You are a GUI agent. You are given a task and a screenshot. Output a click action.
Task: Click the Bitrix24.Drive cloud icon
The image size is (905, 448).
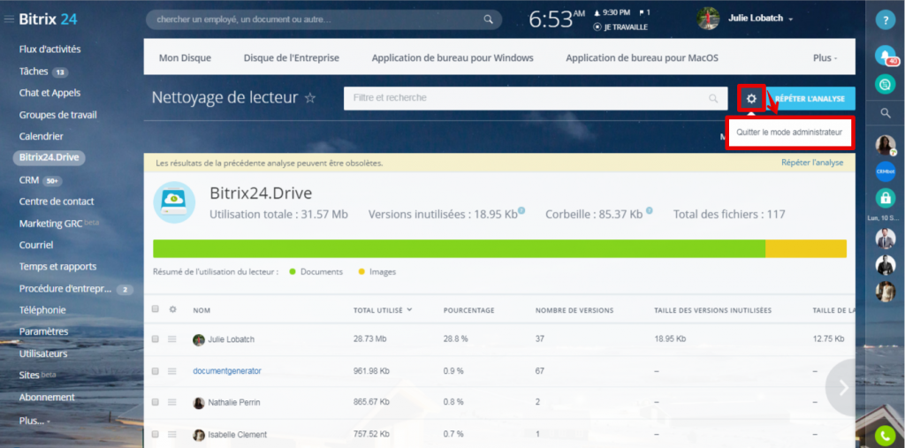[174, 202]
